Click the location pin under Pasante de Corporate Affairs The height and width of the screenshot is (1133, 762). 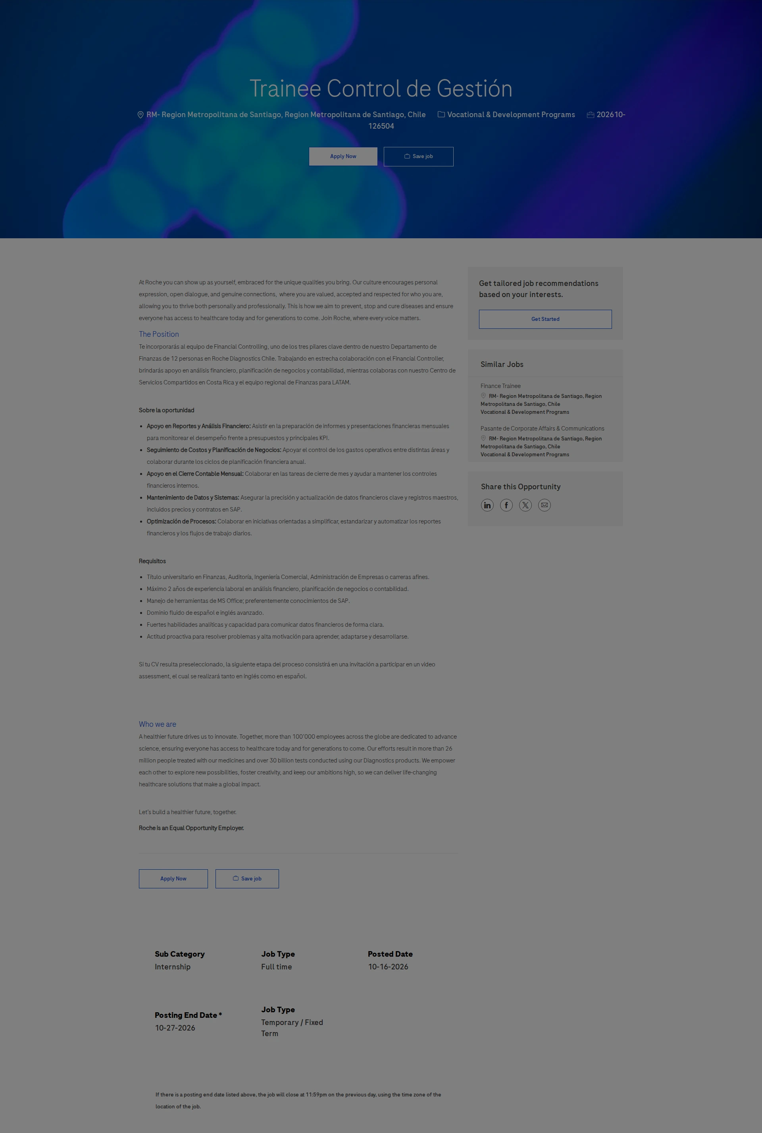pos(483,438)
